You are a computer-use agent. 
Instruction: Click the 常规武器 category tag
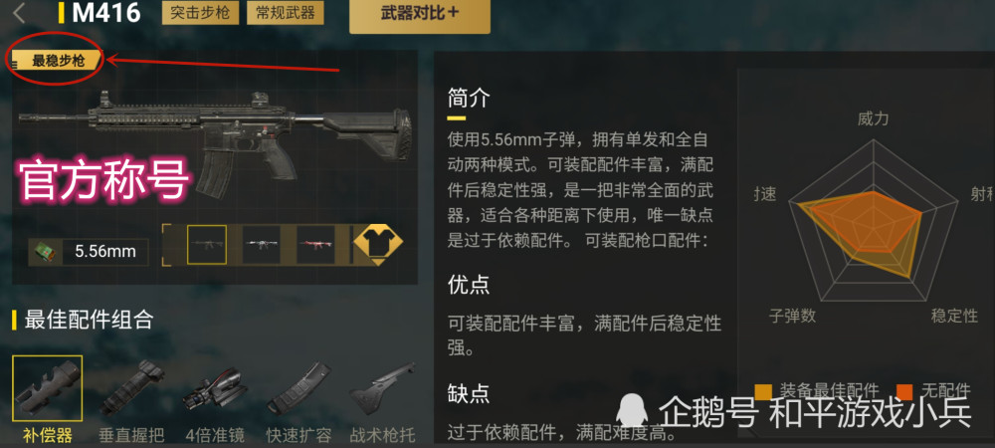pos(286,13)
